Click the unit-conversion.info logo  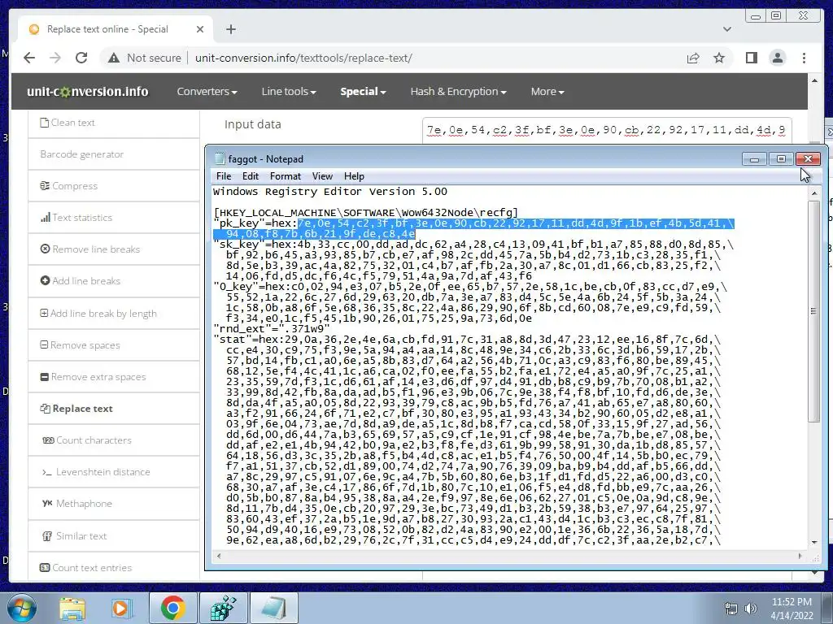click(x=88, y=91)
